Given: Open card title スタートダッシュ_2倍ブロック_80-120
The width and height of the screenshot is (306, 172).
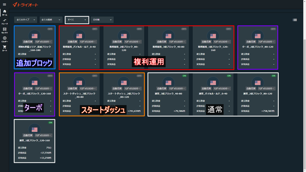Looking at the screenshot, I should click(124, 95).
